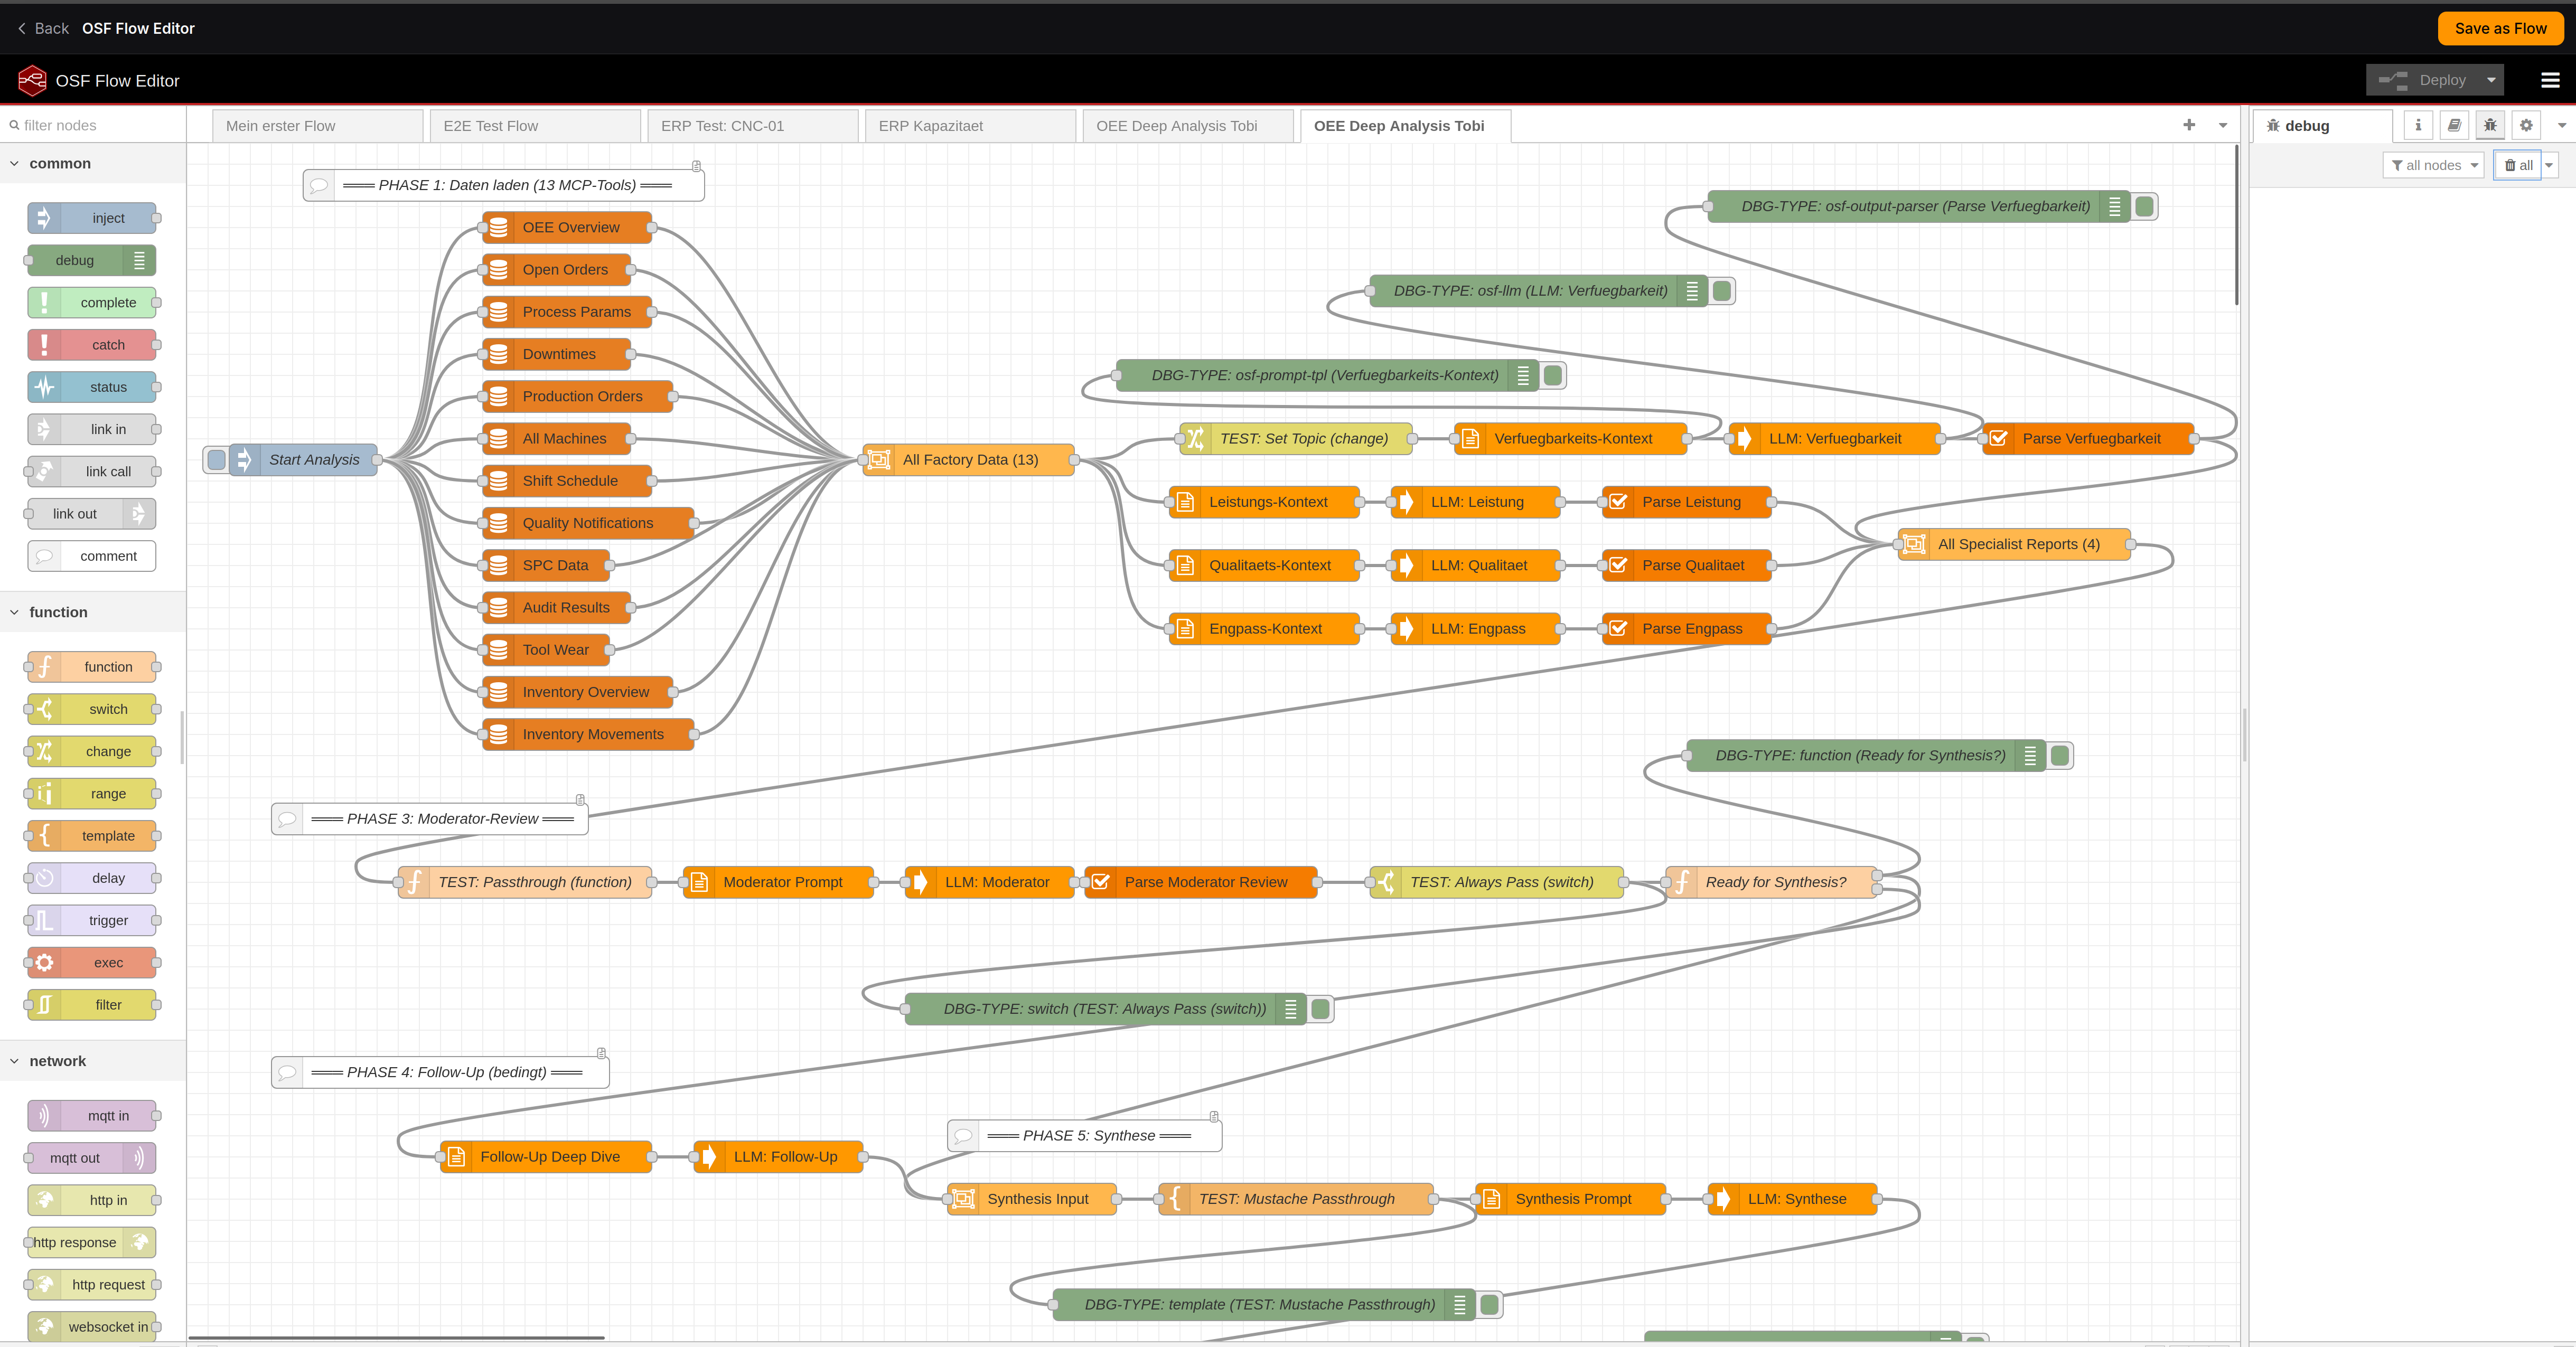The width and height of the screenshot is (2576, 1347).
Task: Deactivate the DBG-TYPE template debug node
Action: [1489, 1305]
